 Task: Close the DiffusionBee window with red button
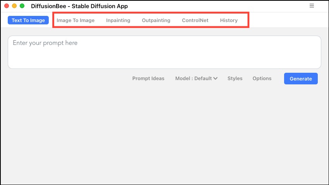[x=7, y=6]
